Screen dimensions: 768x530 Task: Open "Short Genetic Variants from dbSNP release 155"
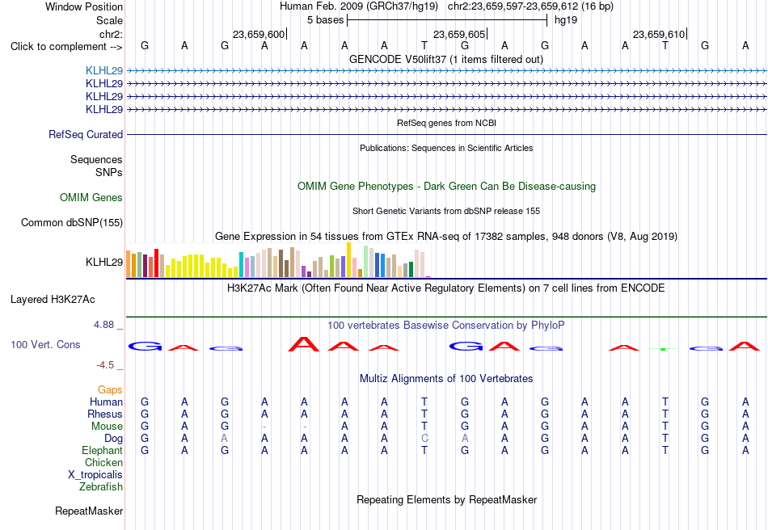446,212
